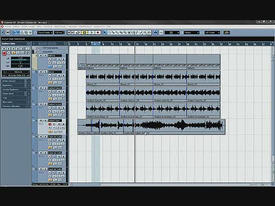Open the Courbe Égaliseur inspector section

tap(13, 89)
